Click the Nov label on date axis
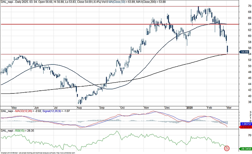 click(146, 108)
